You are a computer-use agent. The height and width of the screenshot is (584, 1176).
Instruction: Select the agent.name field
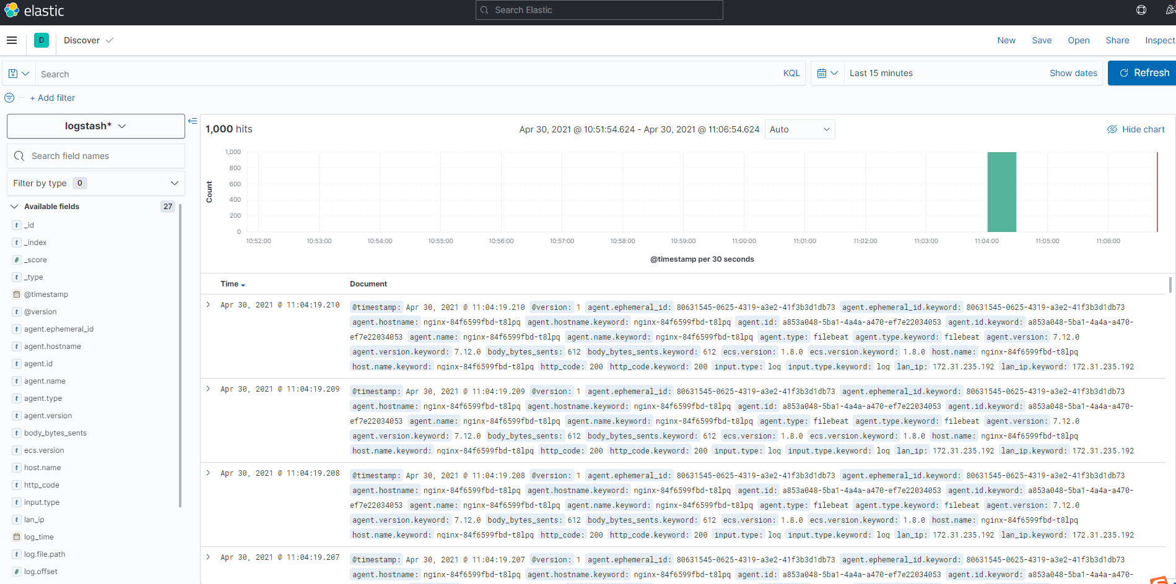point(45,381)
